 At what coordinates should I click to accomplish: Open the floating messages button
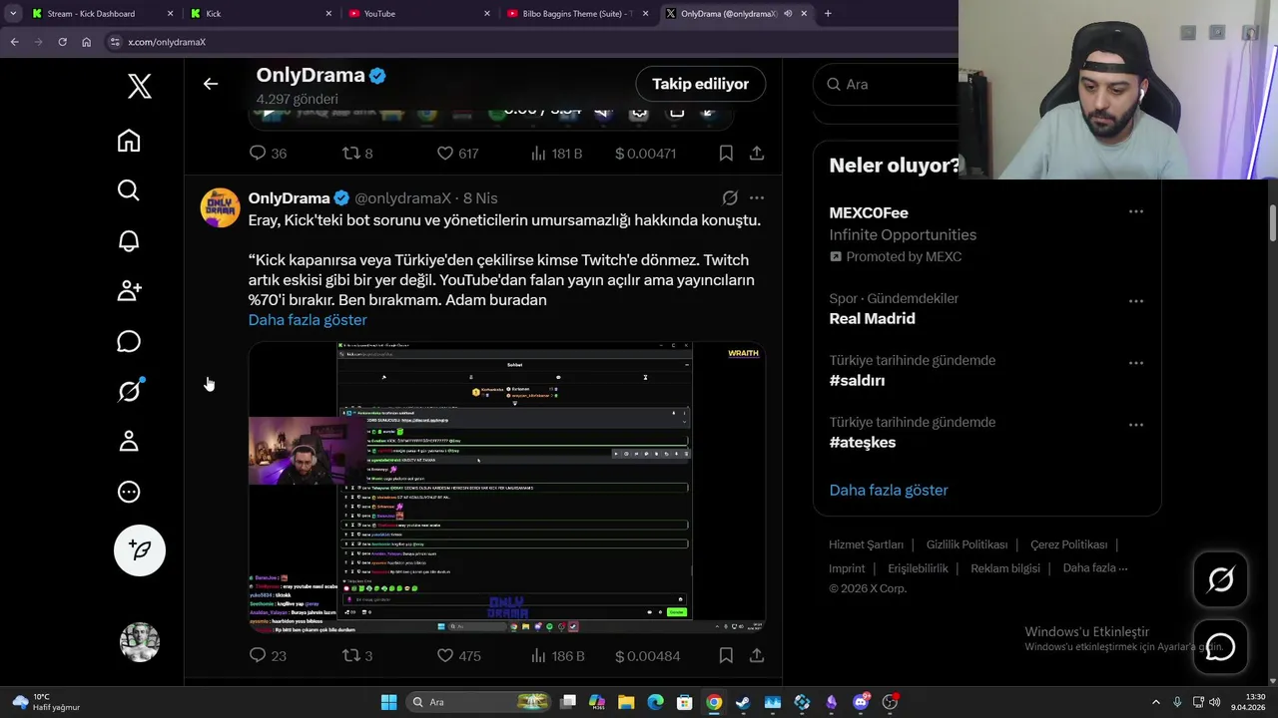[1221, 647]
